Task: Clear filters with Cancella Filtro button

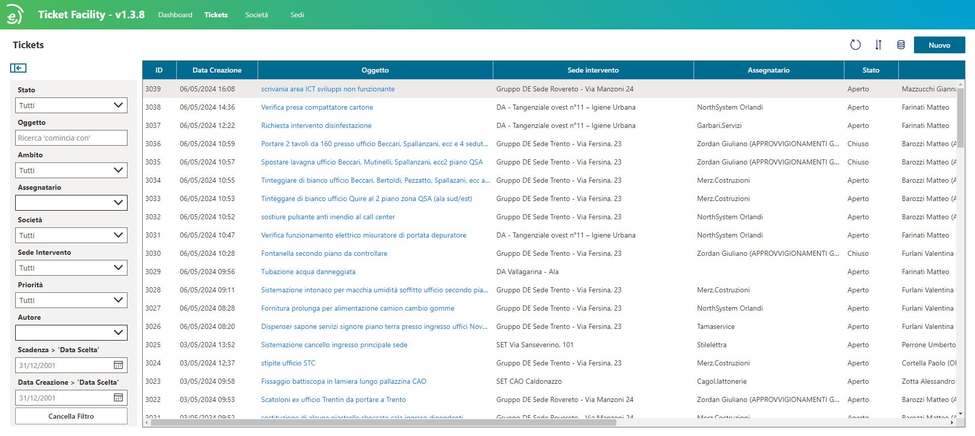Action: pyautogui.click(x=71, y=416)
